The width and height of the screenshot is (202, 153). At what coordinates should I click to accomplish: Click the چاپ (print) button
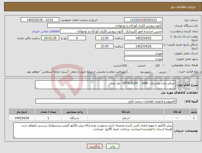coord(112,146)
